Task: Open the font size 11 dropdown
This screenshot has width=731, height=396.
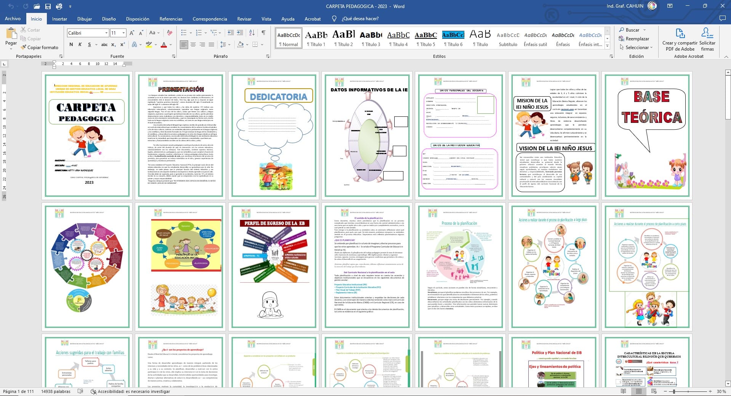Action: pos(124,33)
